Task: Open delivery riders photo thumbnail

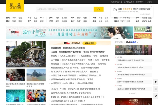Action: 36,96
